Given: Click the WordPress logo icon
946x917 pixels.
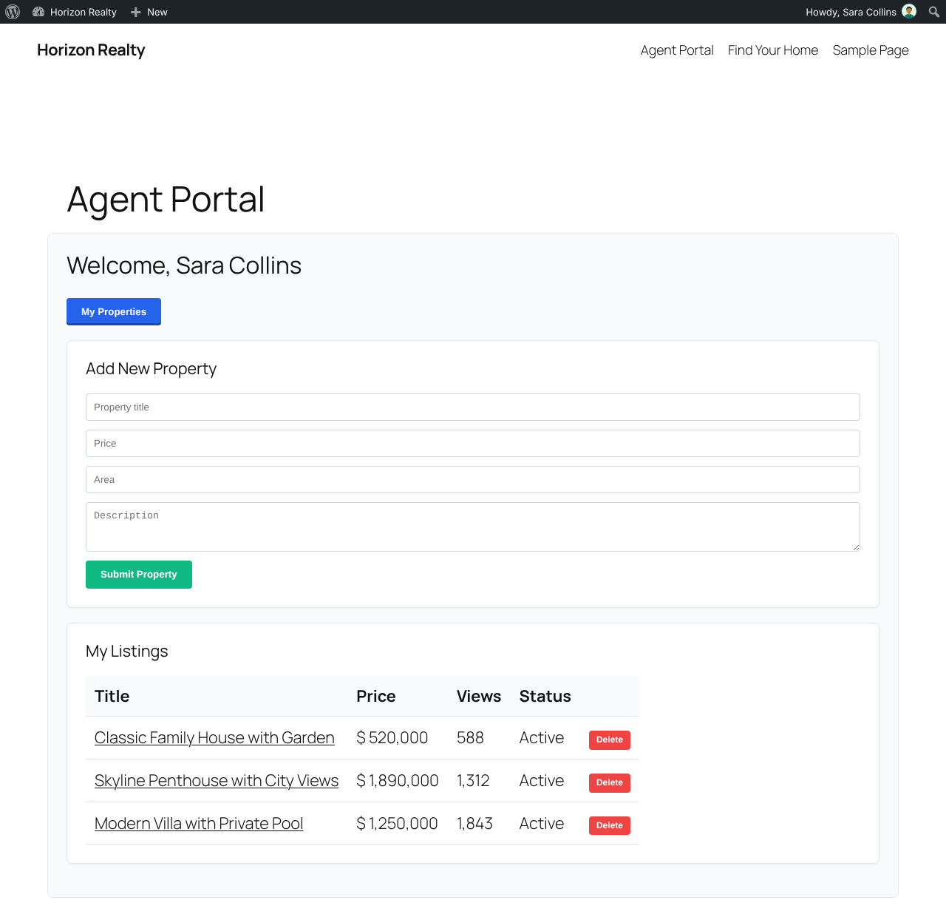Looking at the screenshot, I should pos(13,12).
